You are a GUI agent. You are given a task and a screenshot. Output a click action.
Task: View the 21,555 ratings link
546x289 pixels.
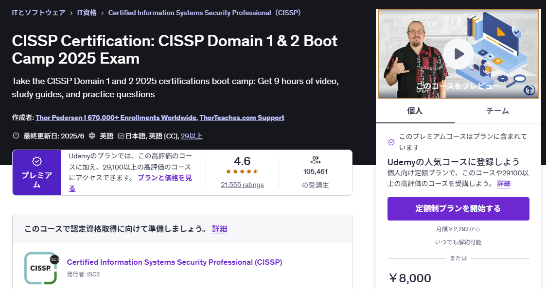click(x=242, y=185)
